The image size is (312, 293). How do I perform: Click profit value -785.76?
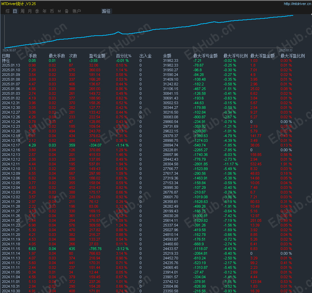pyautogui.click(x=95, y=249)
